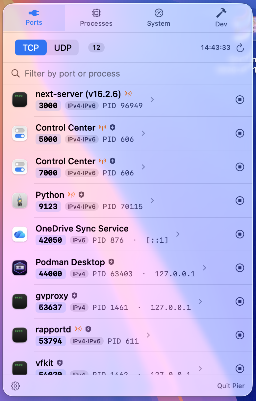Viewport: 256px width, 401px height.
Task: Click the IPv6 tag on OneDrive row
Action: click(x=79, y=240)
